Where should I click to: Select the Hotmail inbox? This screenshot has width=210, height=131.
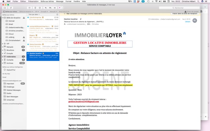tap(11, 21)
